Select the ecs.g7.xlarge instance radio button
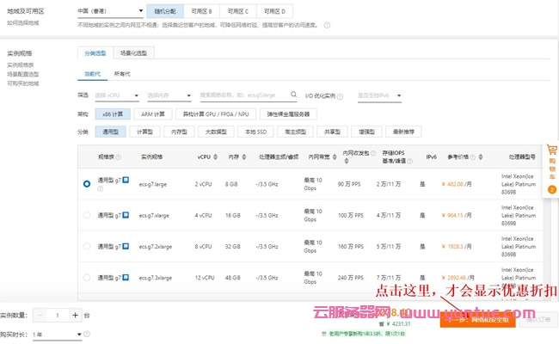Screen dimensions: 559x344 point(87,215)
